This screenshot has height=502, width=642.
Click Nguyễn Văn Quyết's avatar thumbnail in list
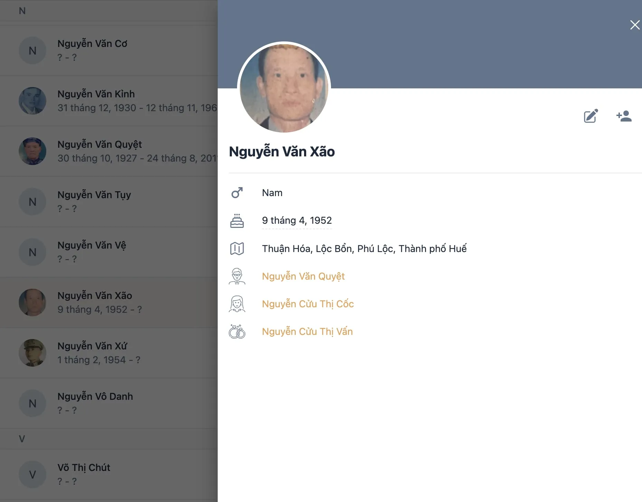point(32,151)
